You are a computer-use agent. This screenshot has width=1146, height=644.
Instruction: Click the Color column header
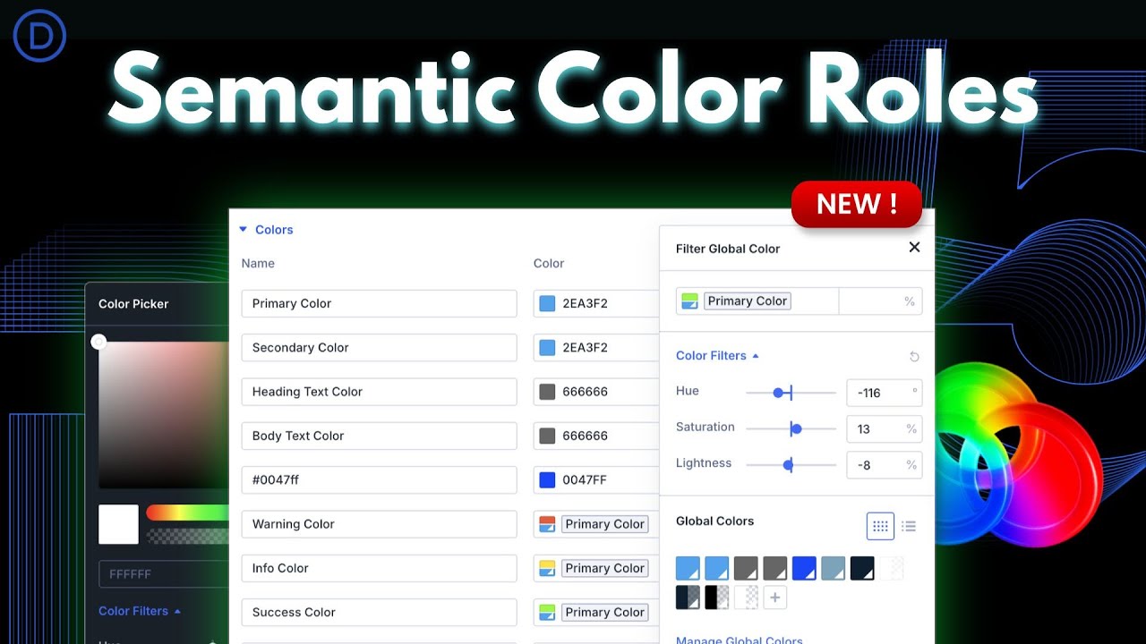tap(549, 263)
